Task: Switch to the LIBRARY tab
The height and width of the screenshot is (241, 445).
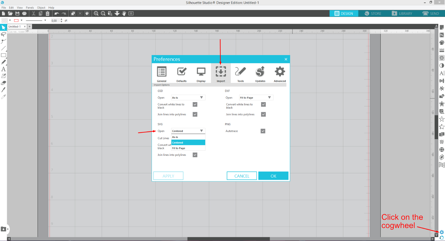Action: (402, 13)
